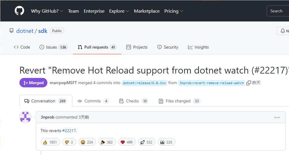Open 3nprob:revert-remove-reload-watch head branch
Screen dimensions: 289x155
tap(212, 83)
